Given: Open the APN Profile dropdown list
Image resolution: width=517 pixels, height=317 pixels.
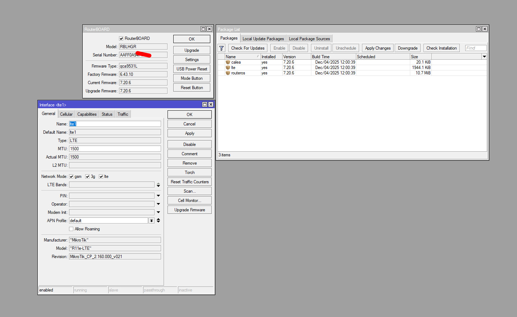Looking at the screenshot, I should tap(151, 221).
